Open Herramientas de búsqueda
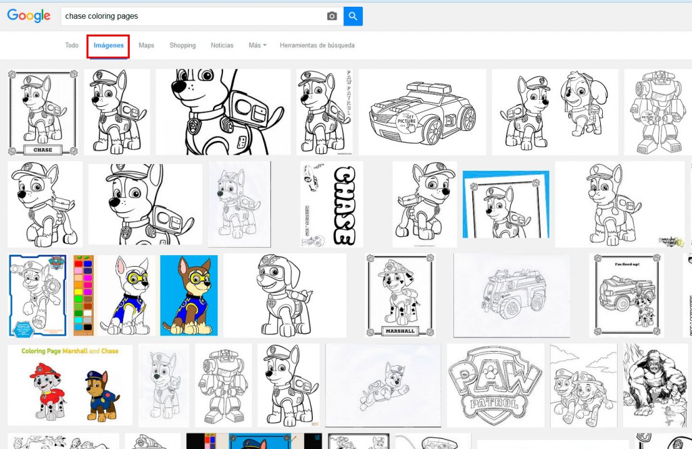The width and height of the screenshot is (692, 449). 318,45
